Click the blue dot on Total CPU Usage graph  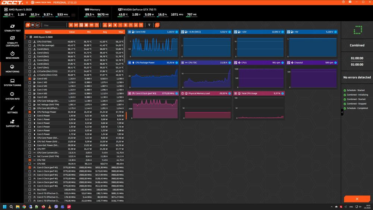(282, 93)
